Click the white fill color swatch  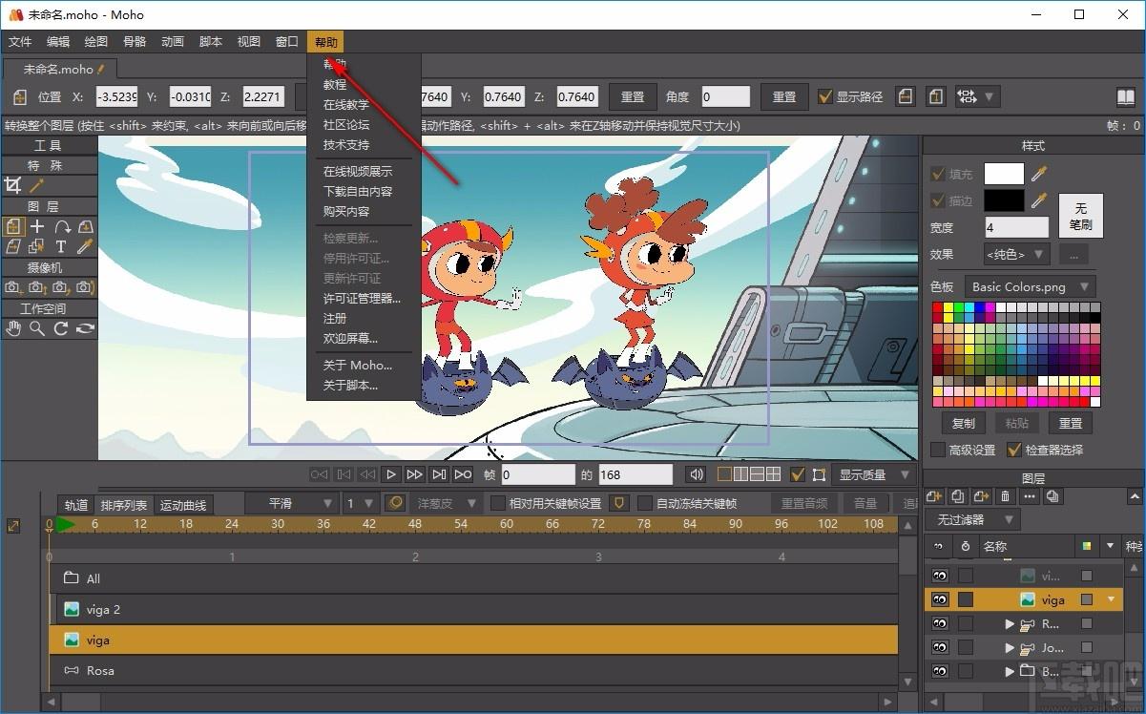point(1004,174)
